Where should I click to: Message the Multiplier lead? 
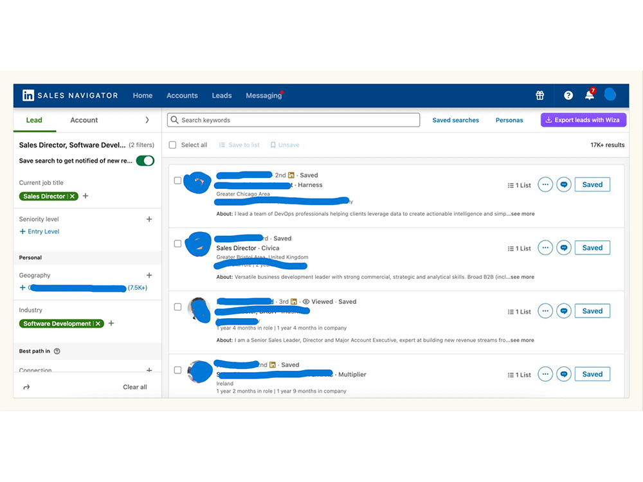coord(564,374)
